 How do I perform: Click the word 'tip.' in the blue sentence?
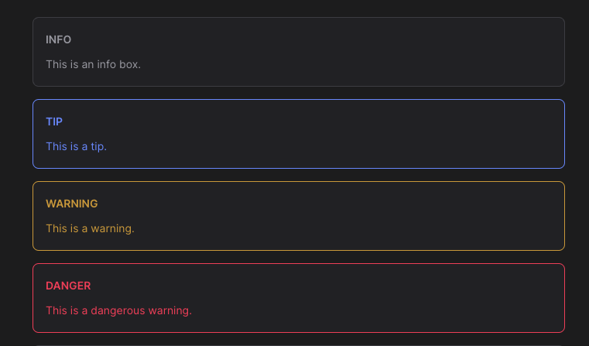coord(99,147)
